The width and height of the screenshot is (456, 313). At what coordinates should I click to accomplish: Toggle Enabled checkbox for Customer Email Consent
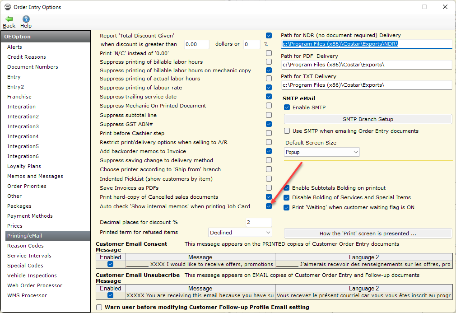pyautogui.click(x=110, y=264)
